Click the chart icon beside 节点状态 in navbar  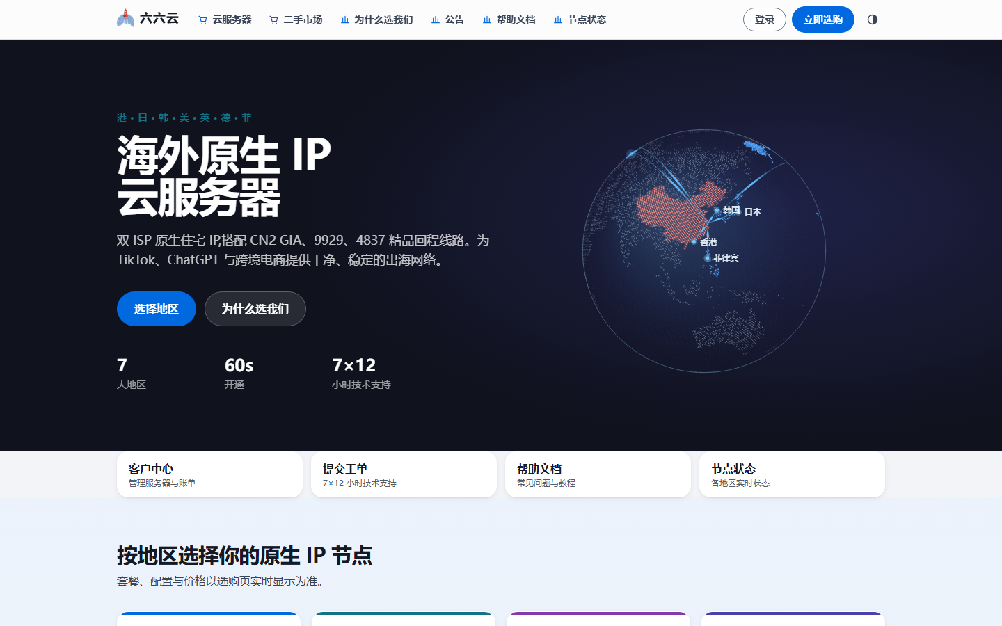coord(558,19)
